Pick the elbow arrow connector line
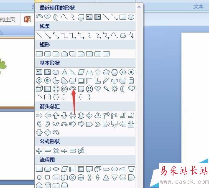The height and width of the screenshot is (188, 209). [73, 36]
